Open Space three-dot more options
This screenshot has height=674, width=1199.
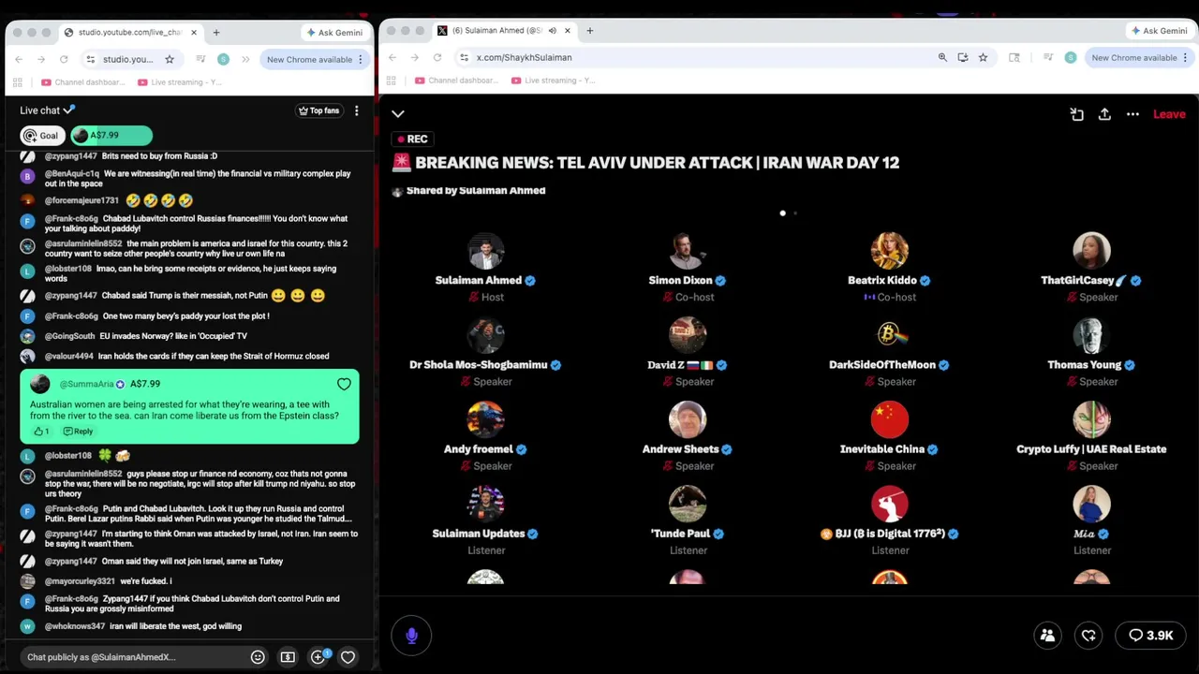tap(1132, 114)
